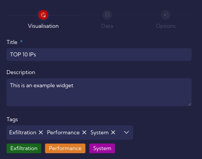202x159 pixels.
Task: Click the purple System tag badge
Action: [x=102, y=149]
